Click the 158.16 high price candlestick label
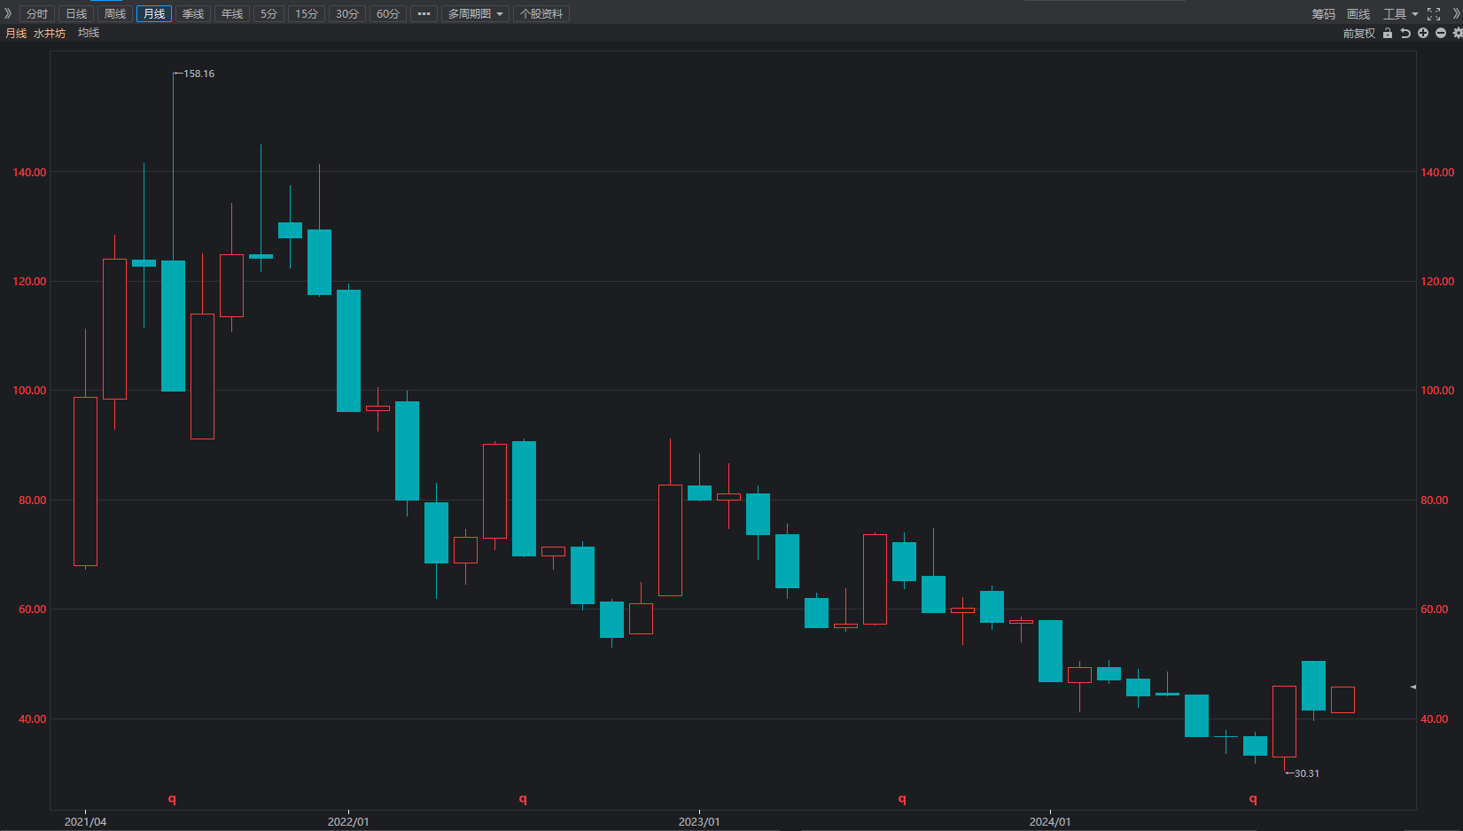The image size is (1463, 831). point(198,74)
